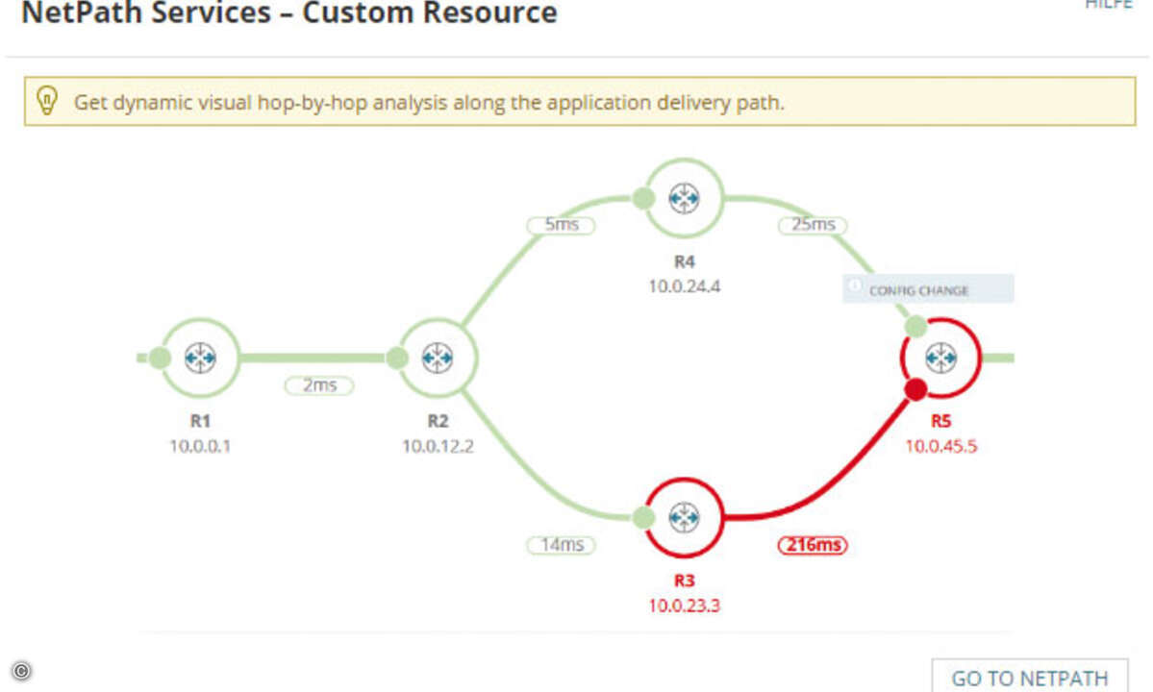Viewport: 1153px width, 692px height.
Task: Click the copyright symbol icon
Action: 21,671
